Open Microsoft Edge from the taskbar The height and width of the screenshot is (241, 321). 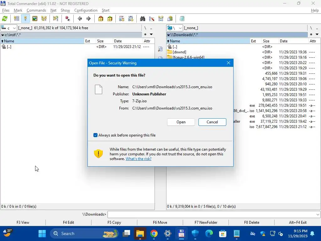coord(209,233)
